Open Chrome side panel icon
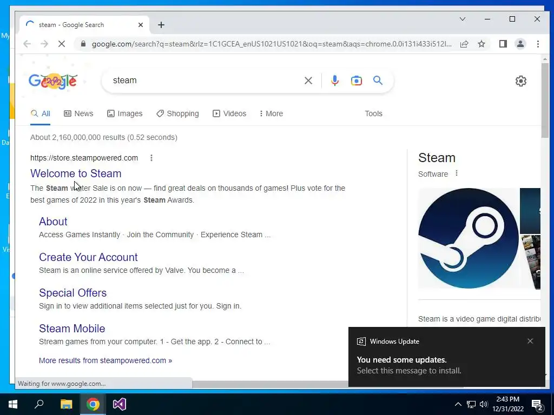 503,44
